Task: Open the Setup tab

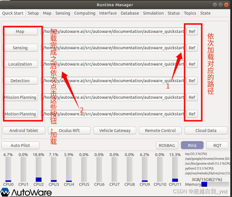Action: 33,13
